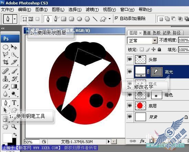Screen dimensions: 189x152
Task: Click Paths mode in options bar
Action: (31, 19)
